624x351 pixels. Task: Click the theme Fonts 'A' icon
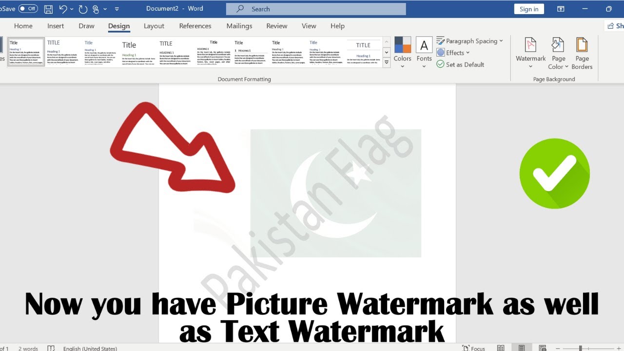point(424,45)
